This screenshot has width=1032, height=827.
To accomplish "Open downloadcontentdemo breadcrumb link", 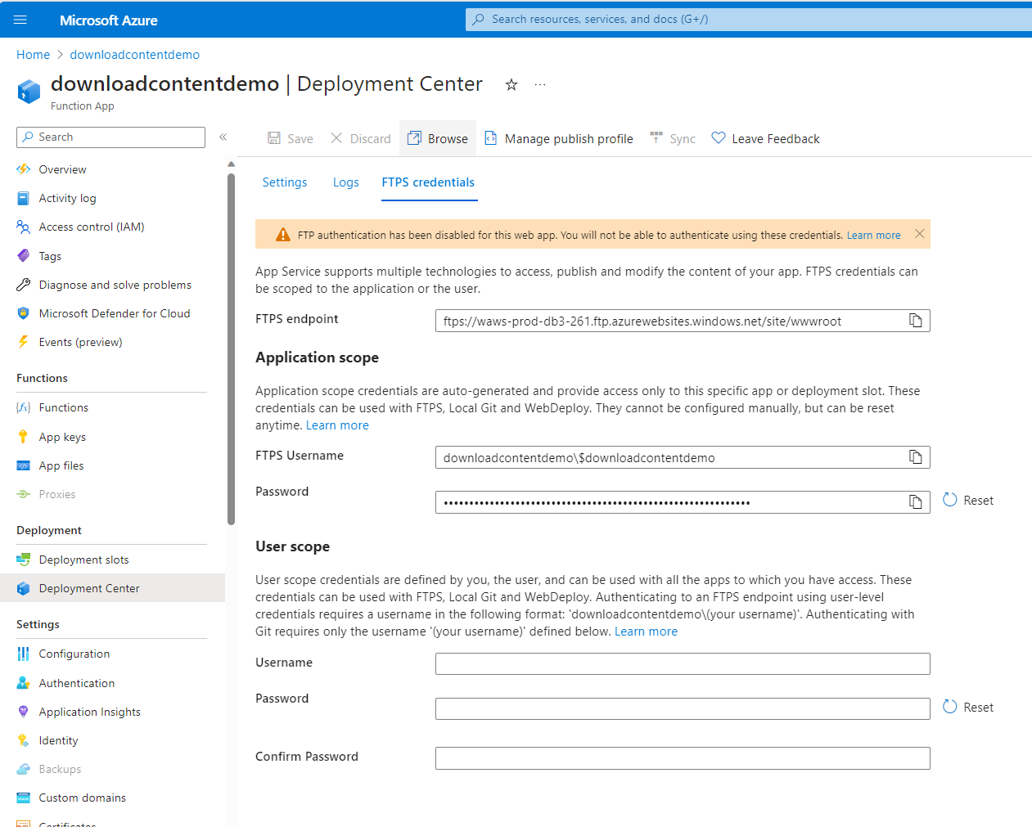I will pyautogui.click(x=135, y=55).
